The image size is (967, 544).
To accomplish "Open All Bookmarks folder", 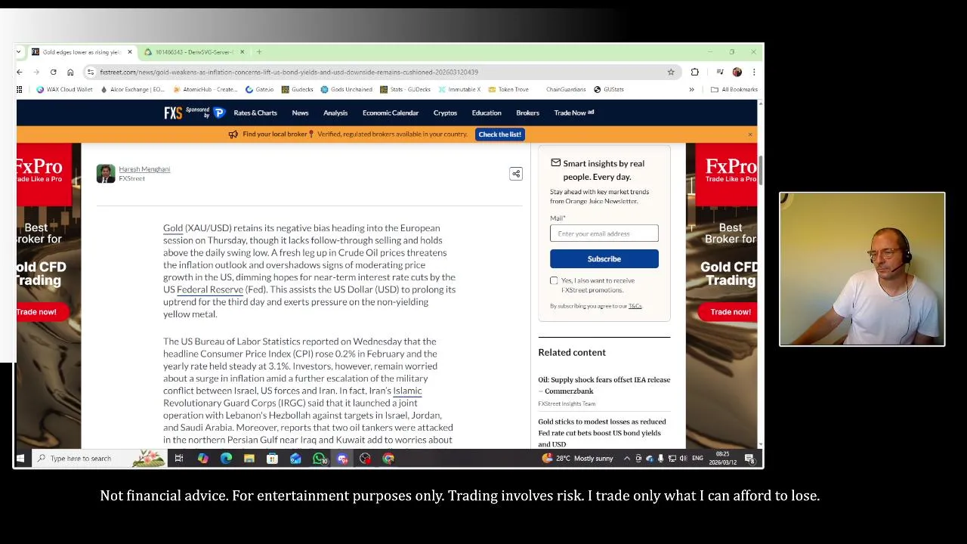I will 734,89.
